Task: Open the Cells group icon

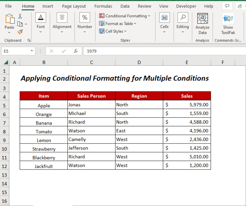Action: (x=165, y=17)
